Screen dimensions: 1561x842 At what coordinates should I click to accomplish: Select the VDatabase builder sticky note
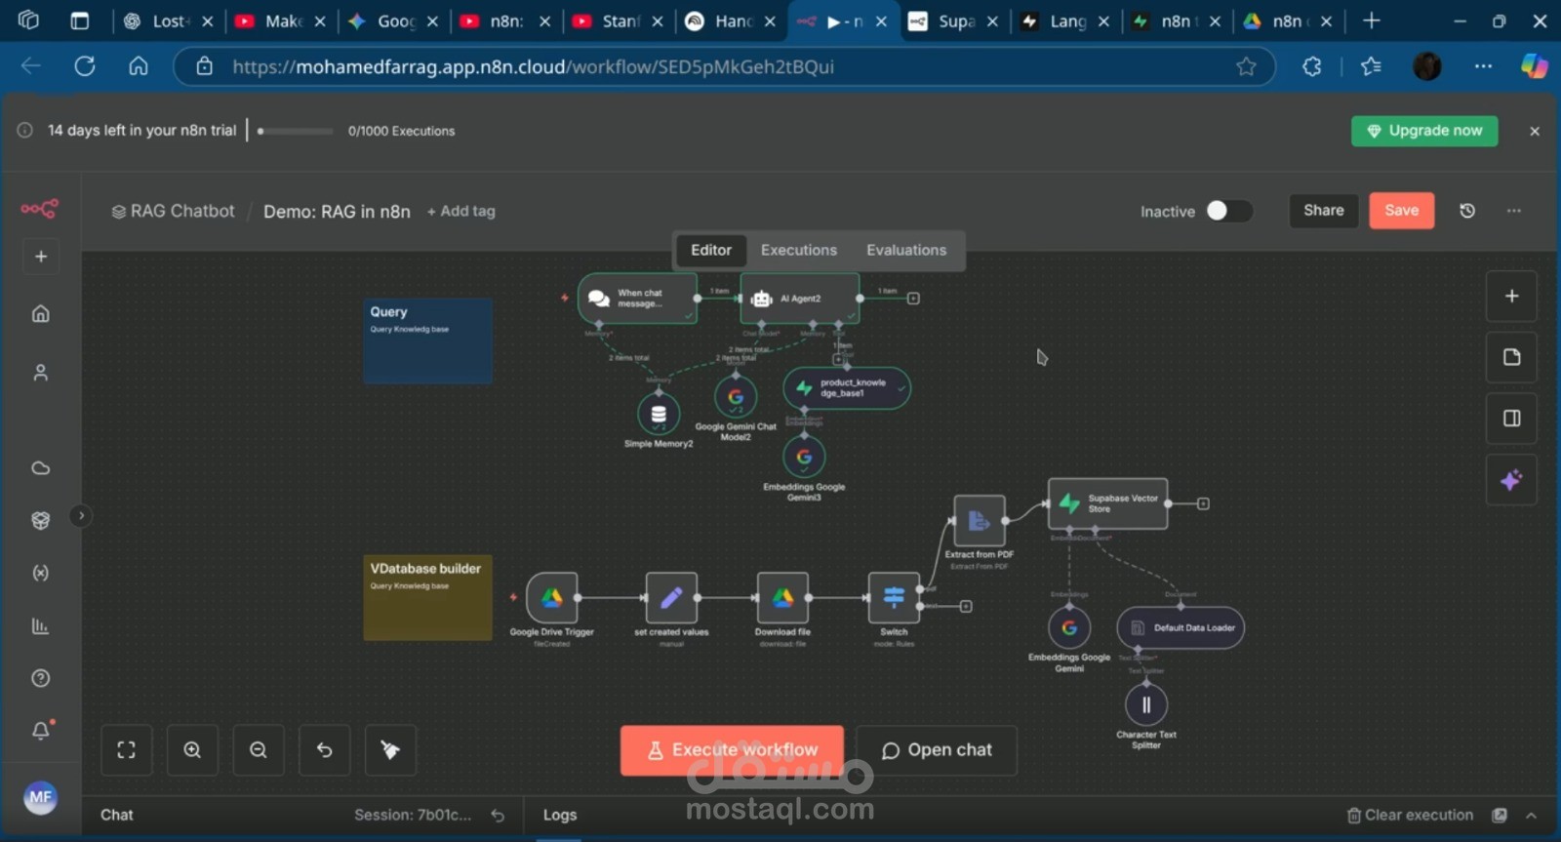pyautogui.click(x=427, y=598)
